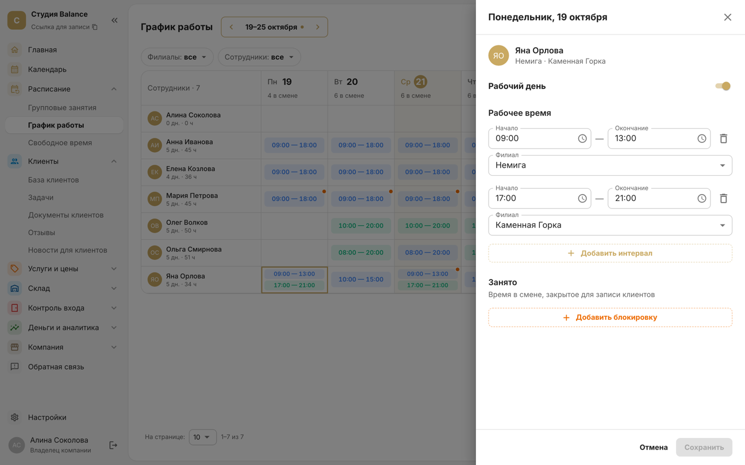Click the Добавить блокировку button
The height and width of the screenshot is (465, 745).
tap(610, 317)
